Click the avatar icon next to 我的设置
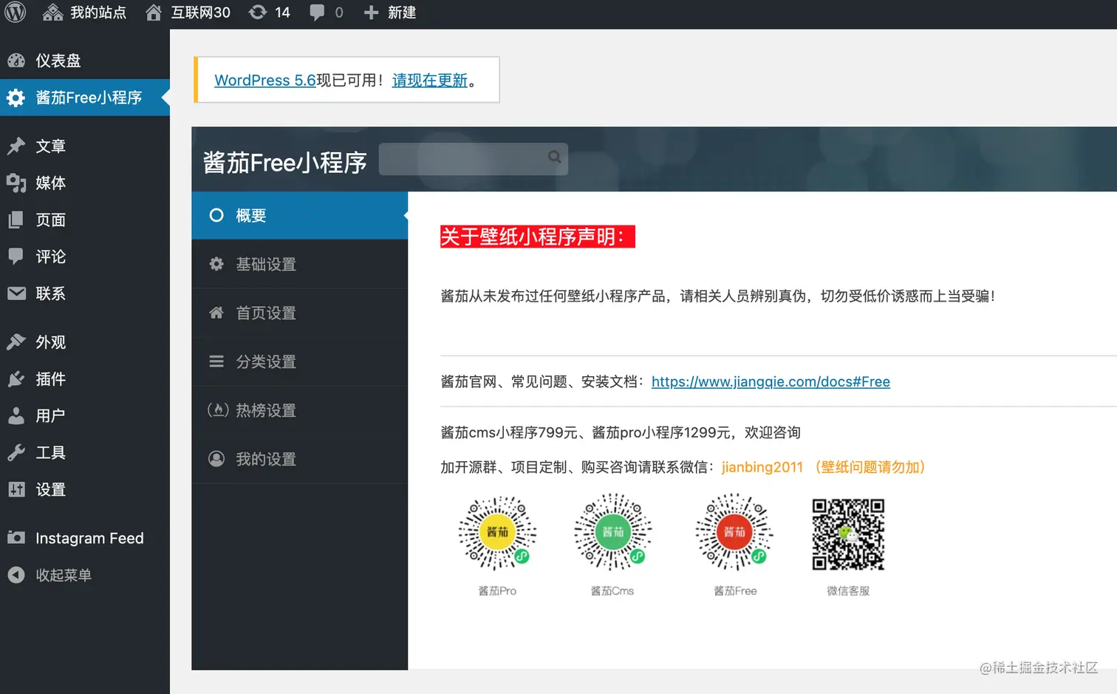 click(216, 459)
